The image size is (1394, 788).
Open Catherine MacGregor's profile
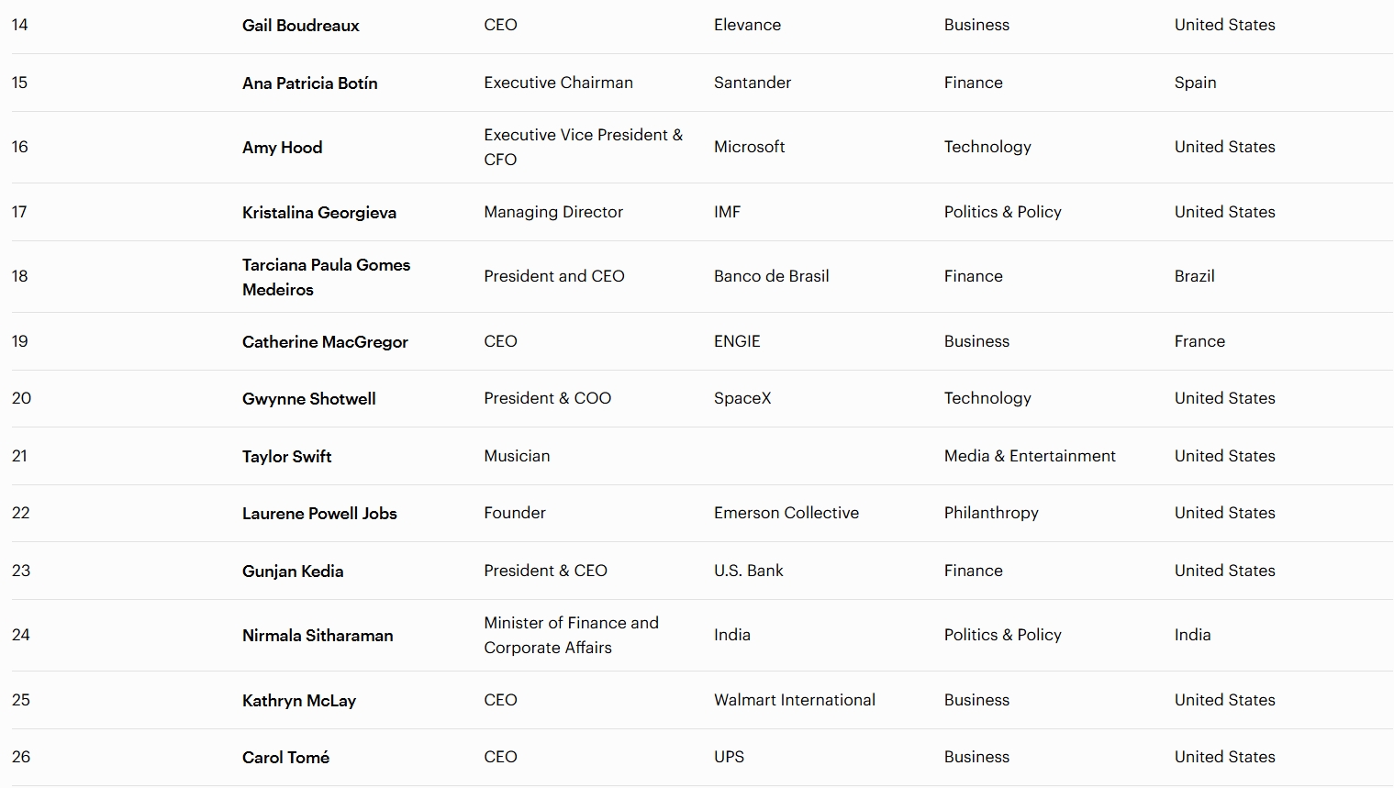click(x=325, y=342)
